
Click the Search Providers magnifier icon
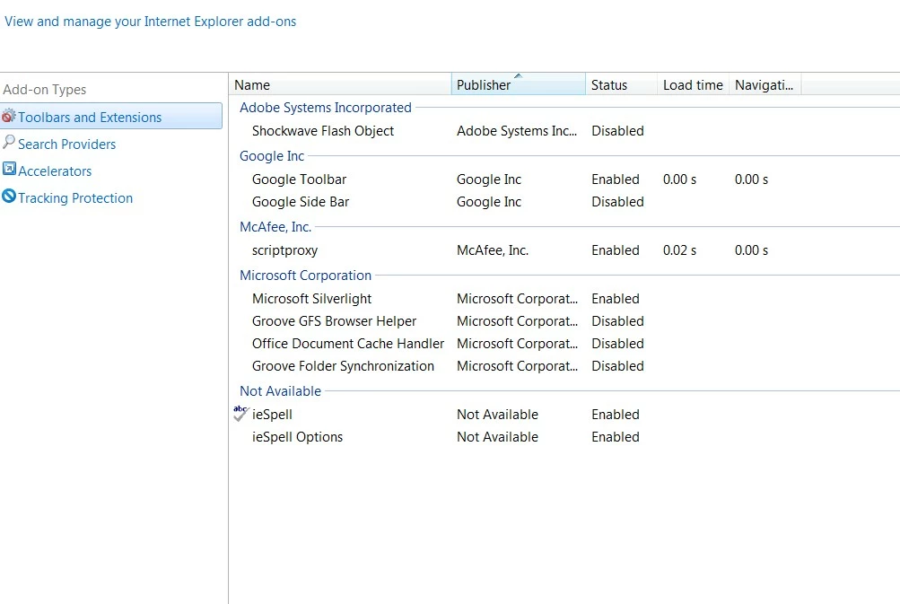[x=9, y=143]
